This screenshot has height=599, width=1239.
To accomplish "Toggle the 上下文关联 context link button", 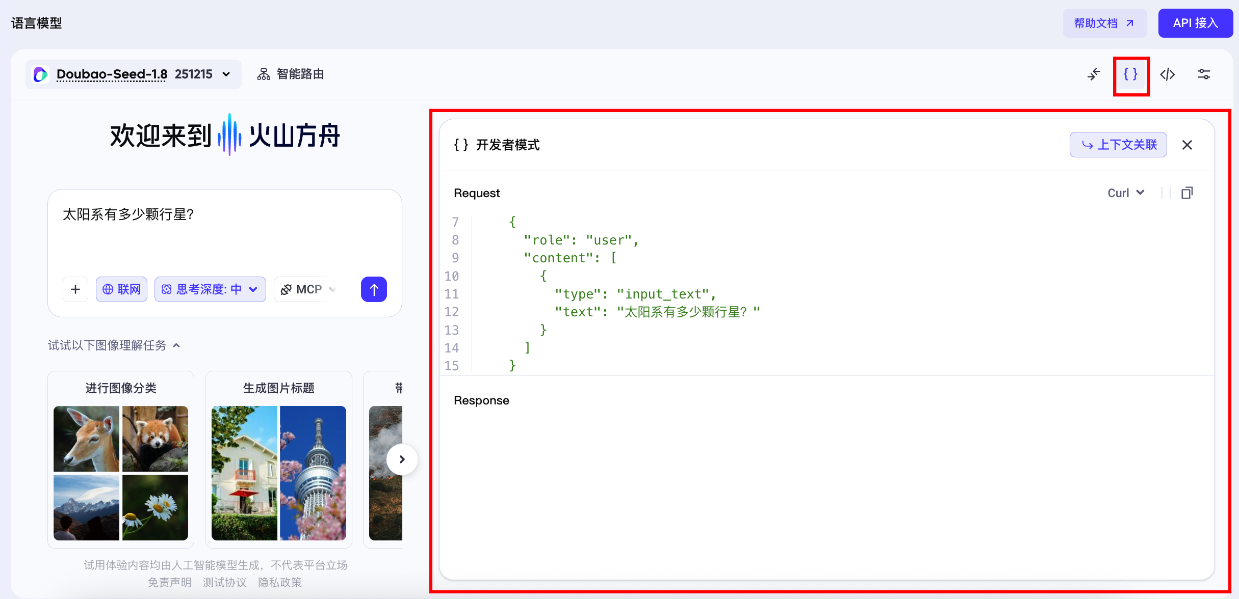I will pos(1118,145).
